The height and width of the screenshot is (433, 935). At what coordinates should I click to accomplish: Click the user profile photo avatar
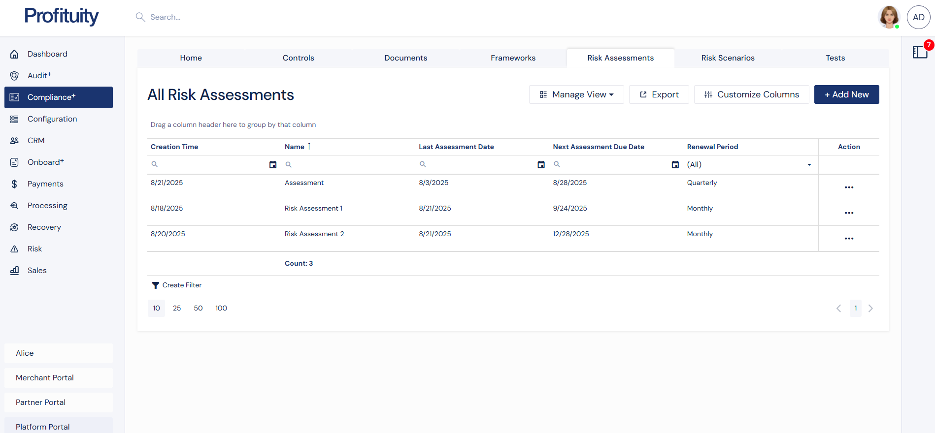point(889,17)
